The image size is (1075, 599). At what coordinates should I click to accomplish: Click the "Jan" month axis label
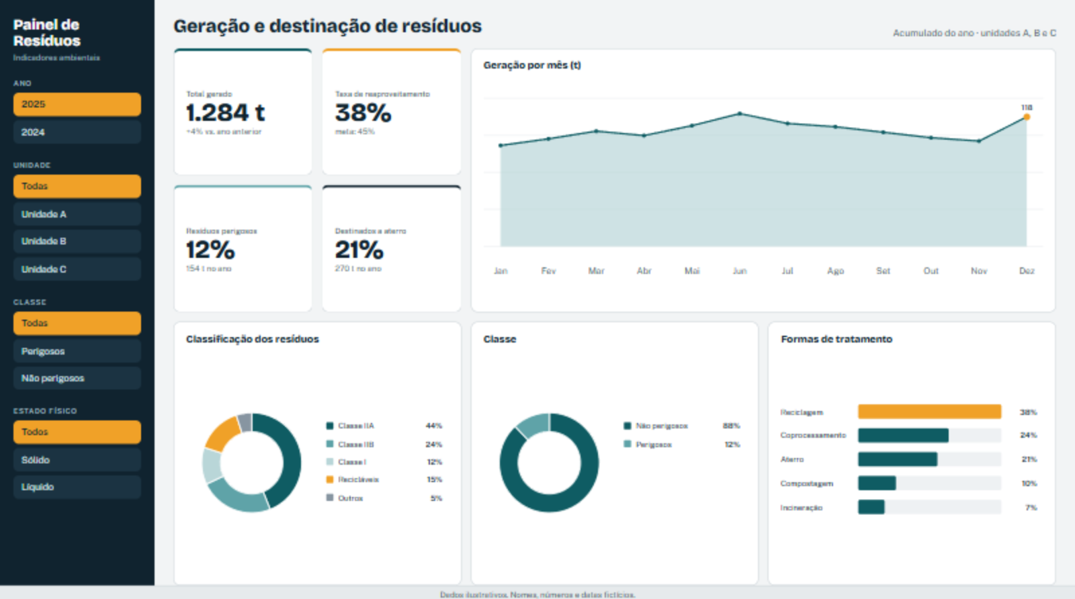pyautogui.click(x=501, y=271)
